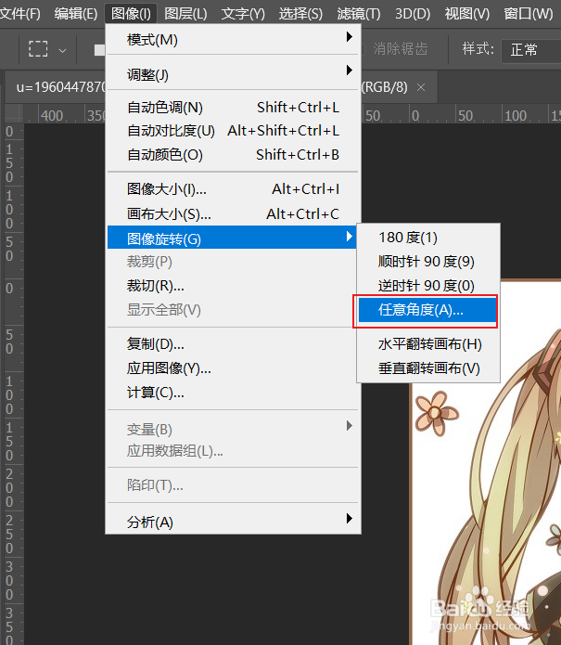The image size is (561, 645).
Task: Expand the 调整(J) submenu
Action: (x=233, y=75)
